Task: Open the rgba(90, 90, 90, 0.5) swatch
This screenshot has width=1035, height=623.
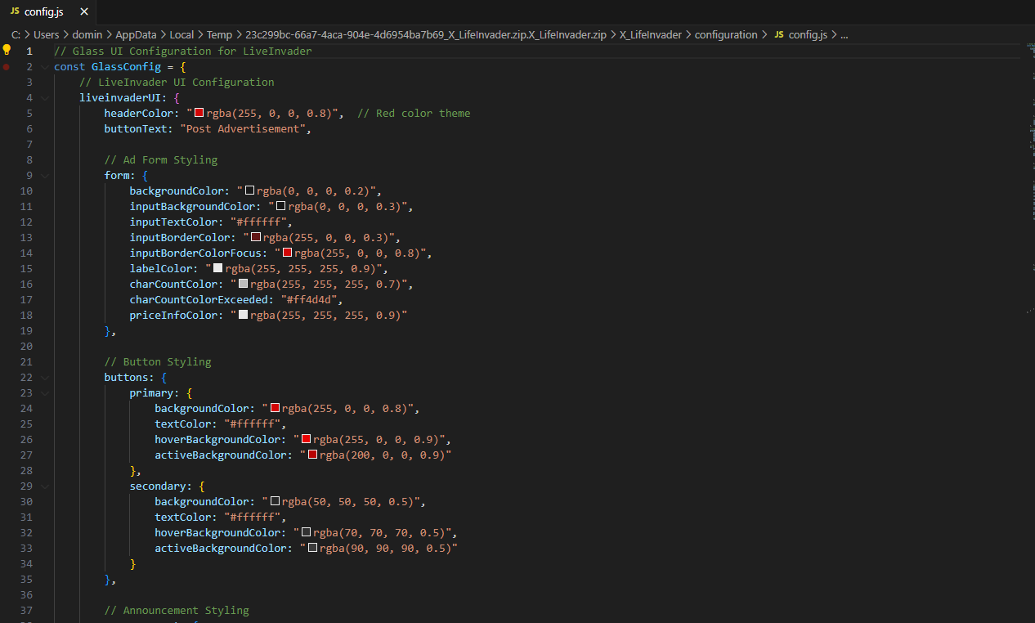Action: coord(312,548)
